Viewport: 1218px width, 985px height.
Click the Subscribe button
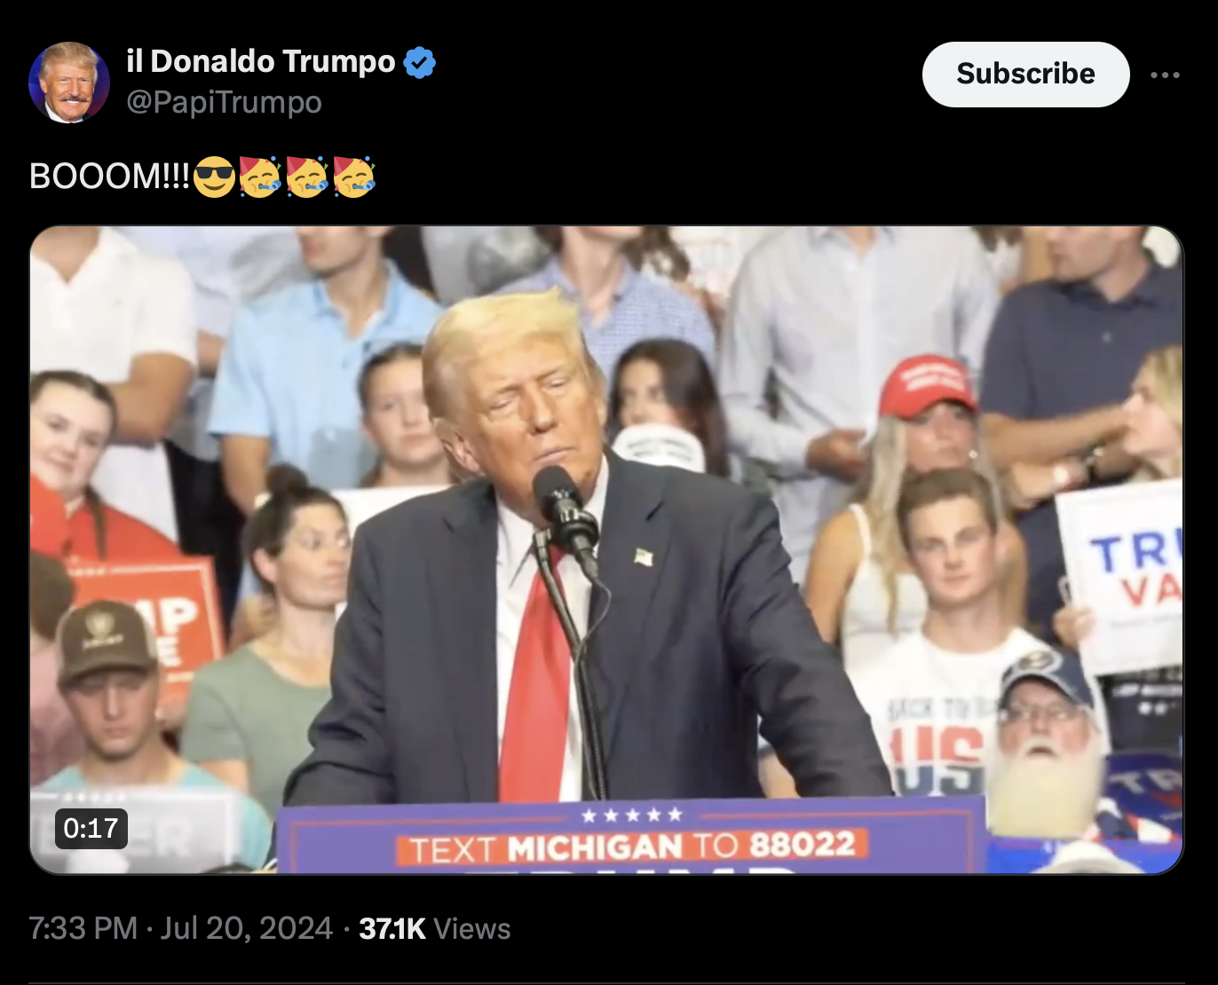(1025, 75)
